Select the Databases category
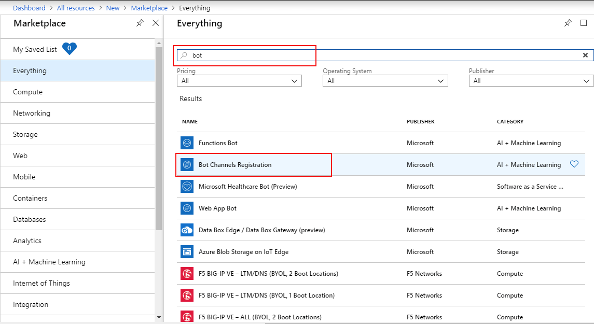 (x=78, y=219)
